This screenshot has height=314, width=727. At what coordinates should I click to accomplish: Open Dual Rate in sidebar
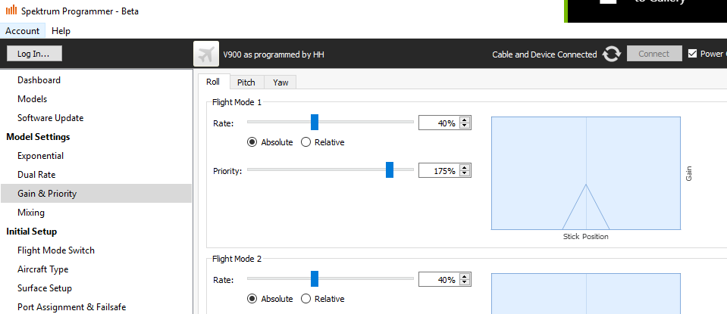[x=36, y=175]
